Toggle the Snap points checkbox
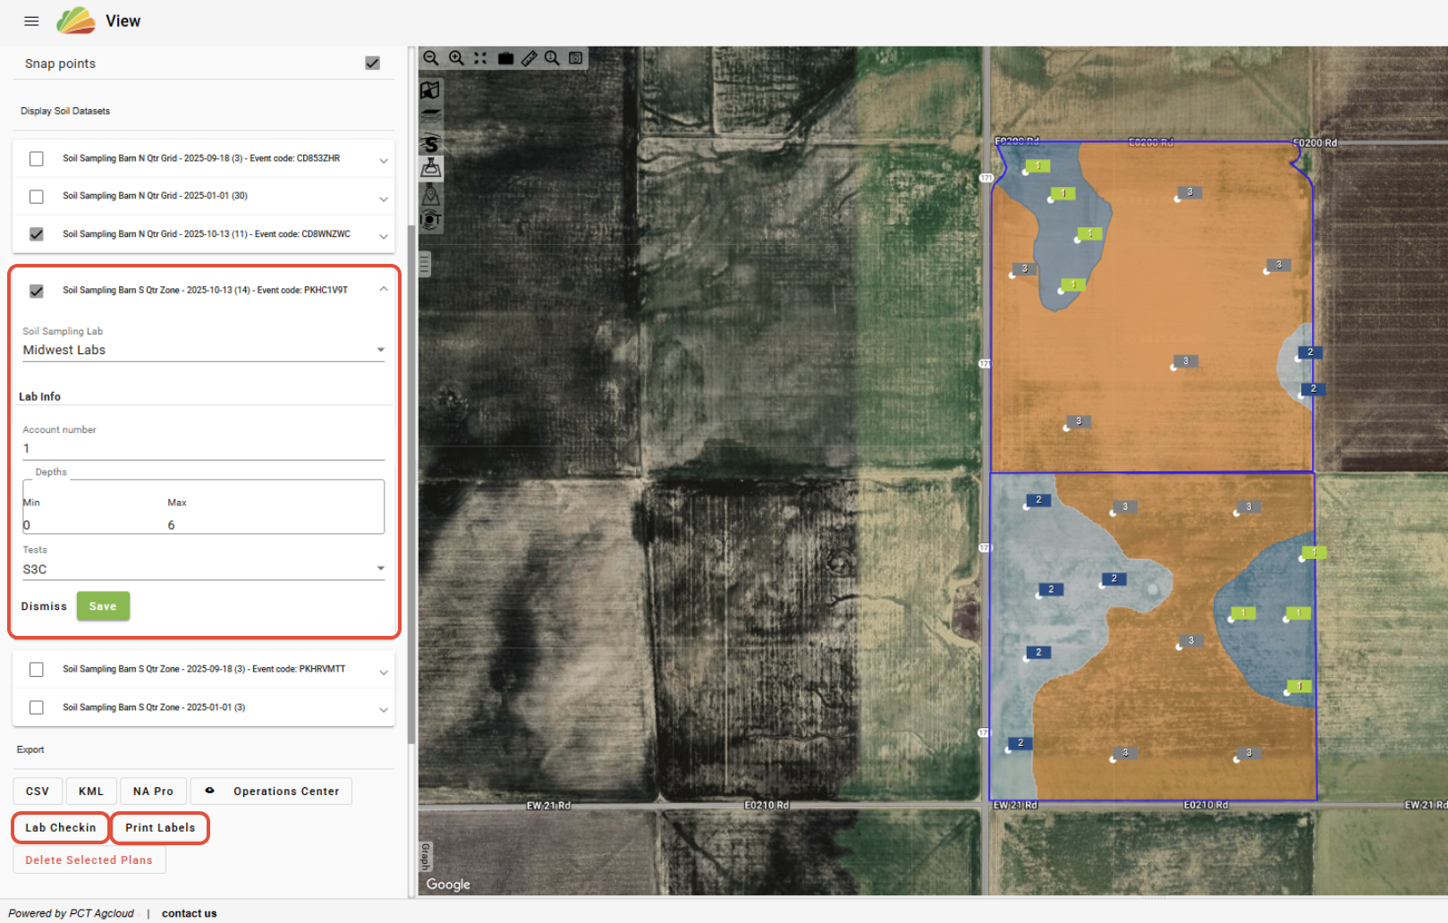Viewport: 1448px width, 923px height. 373,64
